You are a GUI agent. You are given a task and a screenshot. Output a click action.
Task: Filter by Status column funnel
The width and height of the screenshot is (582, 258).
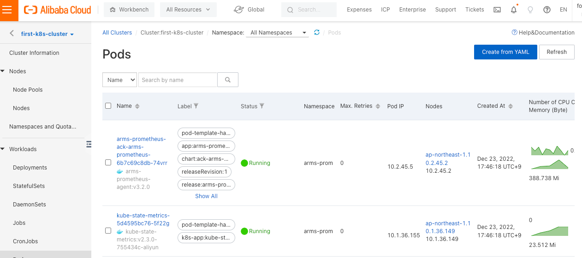tap(262, 106)
